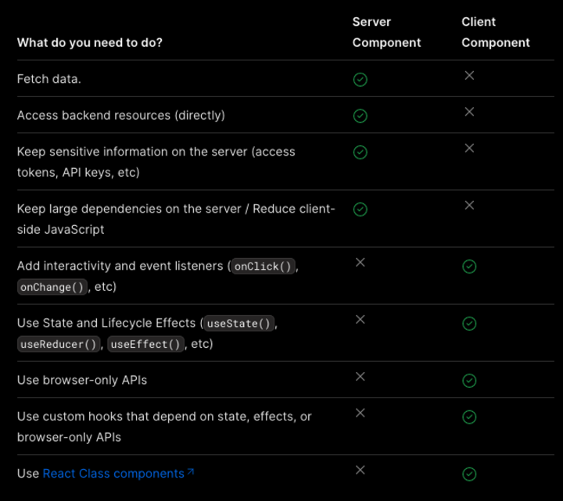Click the X icon in Use State and Lifecycle row
Viewport: 563px width, 501px height.
click(360, 320)
